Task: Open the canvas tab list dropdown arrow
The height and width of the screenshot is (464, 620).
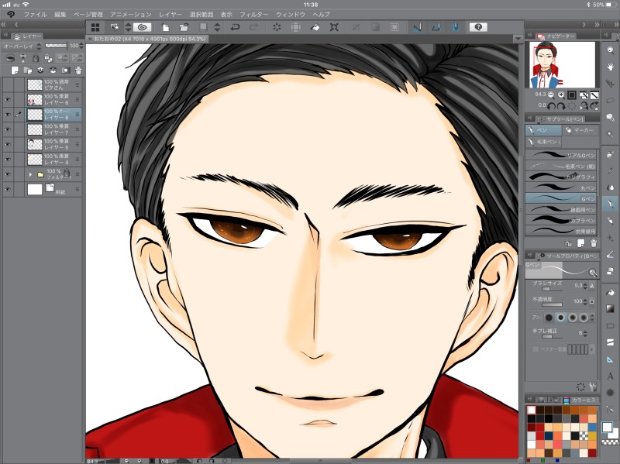Action: pyautogui.click(x=518, y=39)
